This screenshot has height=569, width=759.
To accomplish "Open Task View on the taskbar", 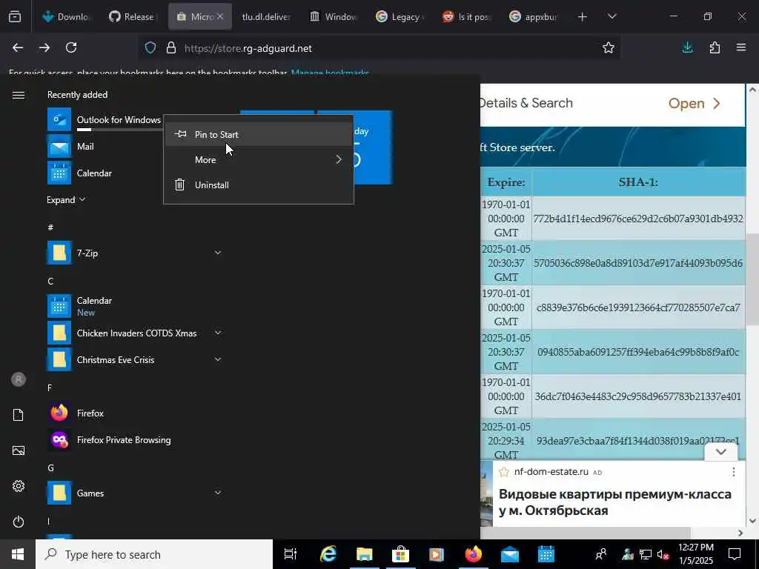I will (x=291, y=554).
